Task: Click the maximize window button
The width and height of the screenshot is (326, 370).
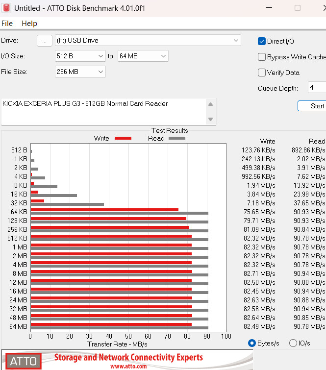Action: [297, 8]
